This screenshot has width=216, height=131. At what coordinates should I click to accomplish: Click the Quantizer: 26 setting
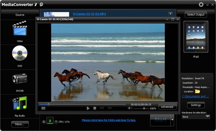coord(190,83)
